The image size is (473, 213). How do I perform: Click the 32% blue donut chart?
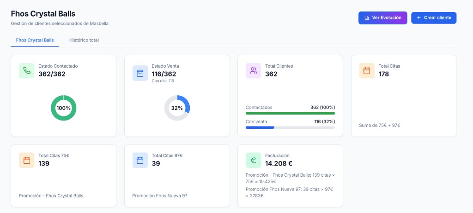point(177,108)
